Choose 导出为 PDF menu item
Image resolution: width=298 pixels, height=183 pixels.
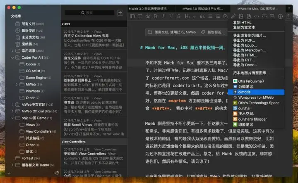tap(256, 40)
